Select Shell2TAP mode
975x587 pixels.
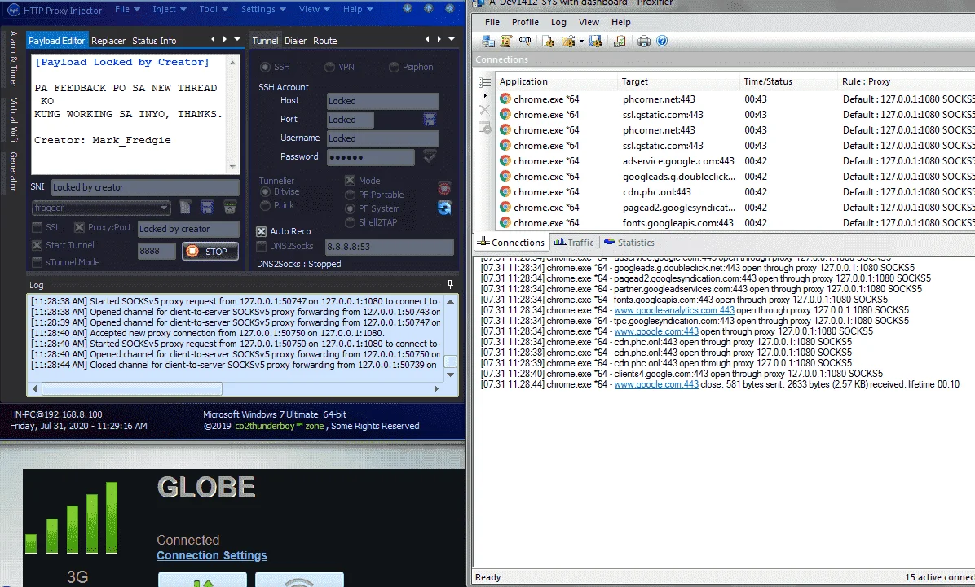[x=371, y=221]
